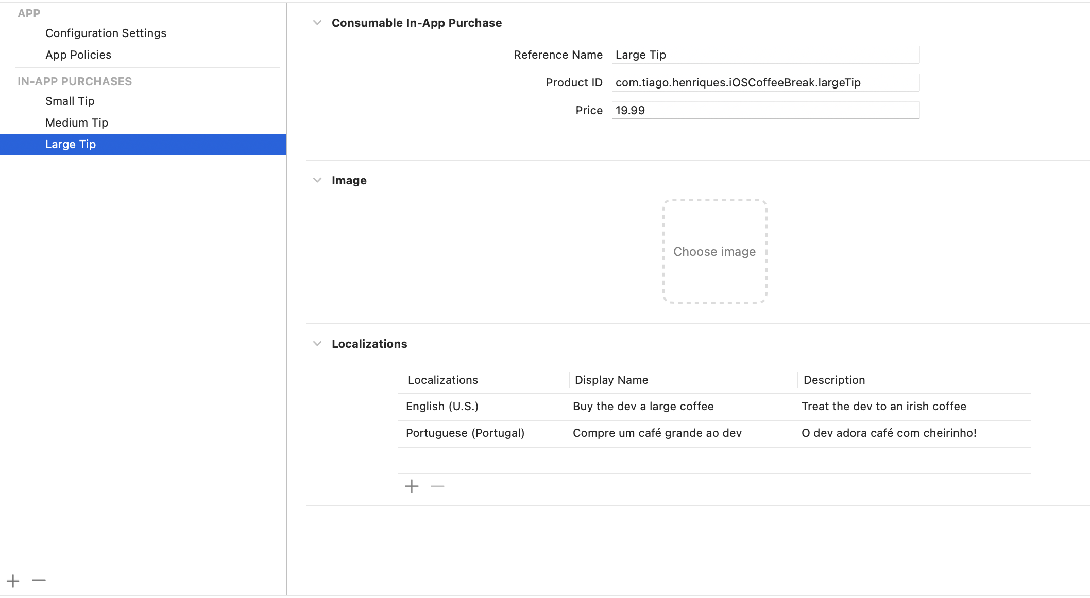The height and width of the screenshot is (598, 1090).
Task: Collapse the Consumable In-App Purchase section
Action: (x=317, y=23)
